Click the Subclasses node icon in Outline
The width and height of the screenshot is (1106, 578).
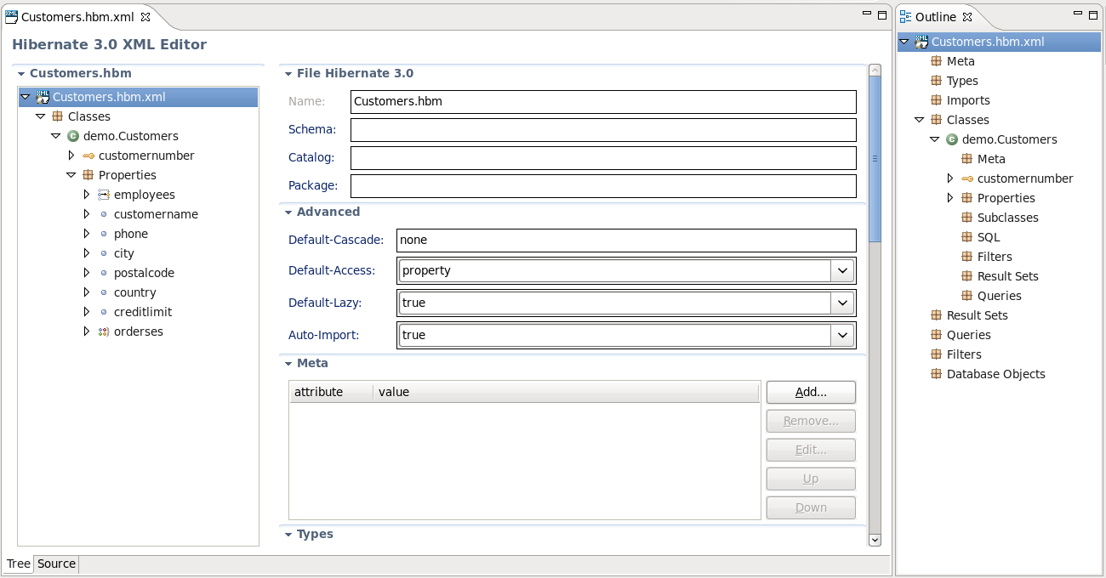[966, 217]
